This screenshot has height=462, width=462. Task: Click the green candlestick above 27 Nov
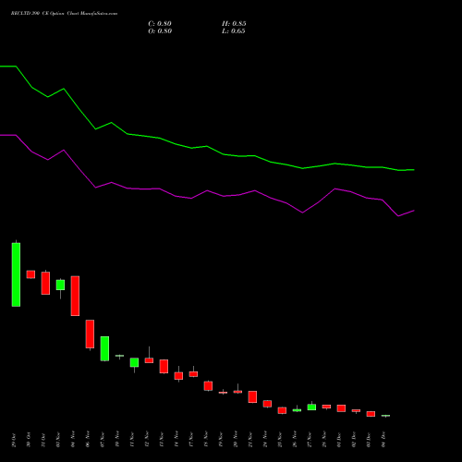point(311,407)
